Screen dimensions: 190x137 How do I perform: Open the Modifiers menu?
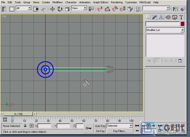pyautogui.click(x=58, y=2)
